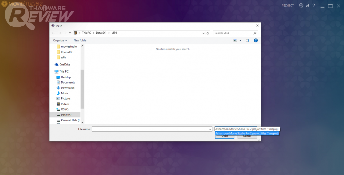Click the Cancel button
This screenshot has width=344, height=175.
(247, 137)
